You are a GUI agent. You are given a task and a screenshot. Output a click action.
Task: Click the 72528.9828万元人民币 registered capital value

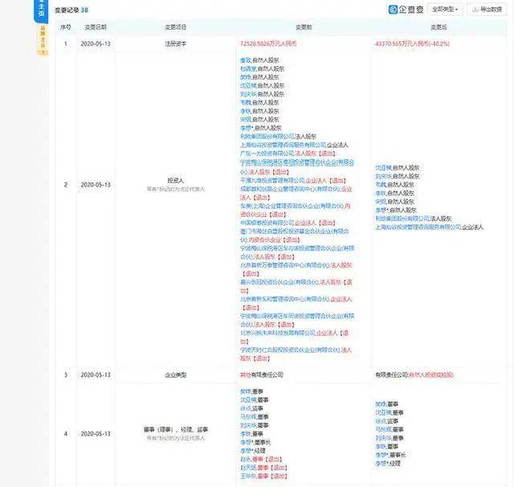(268, 43)
